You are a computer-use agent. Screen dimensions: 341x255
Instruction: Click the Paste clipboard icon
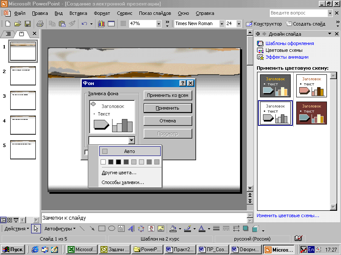[62, 24]
